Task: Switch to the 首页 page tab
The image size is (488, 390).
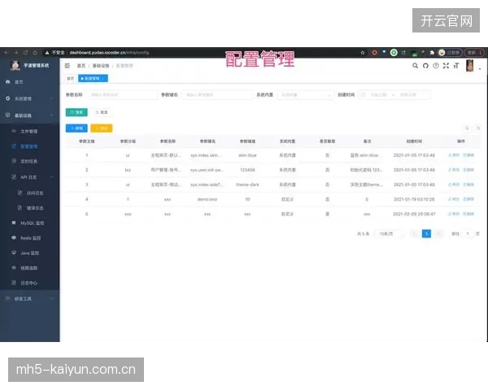Action: tap(71, 78)
